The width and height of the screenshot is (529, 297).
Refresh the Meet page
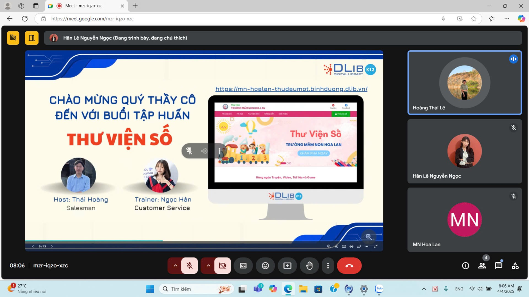(25, 19)
